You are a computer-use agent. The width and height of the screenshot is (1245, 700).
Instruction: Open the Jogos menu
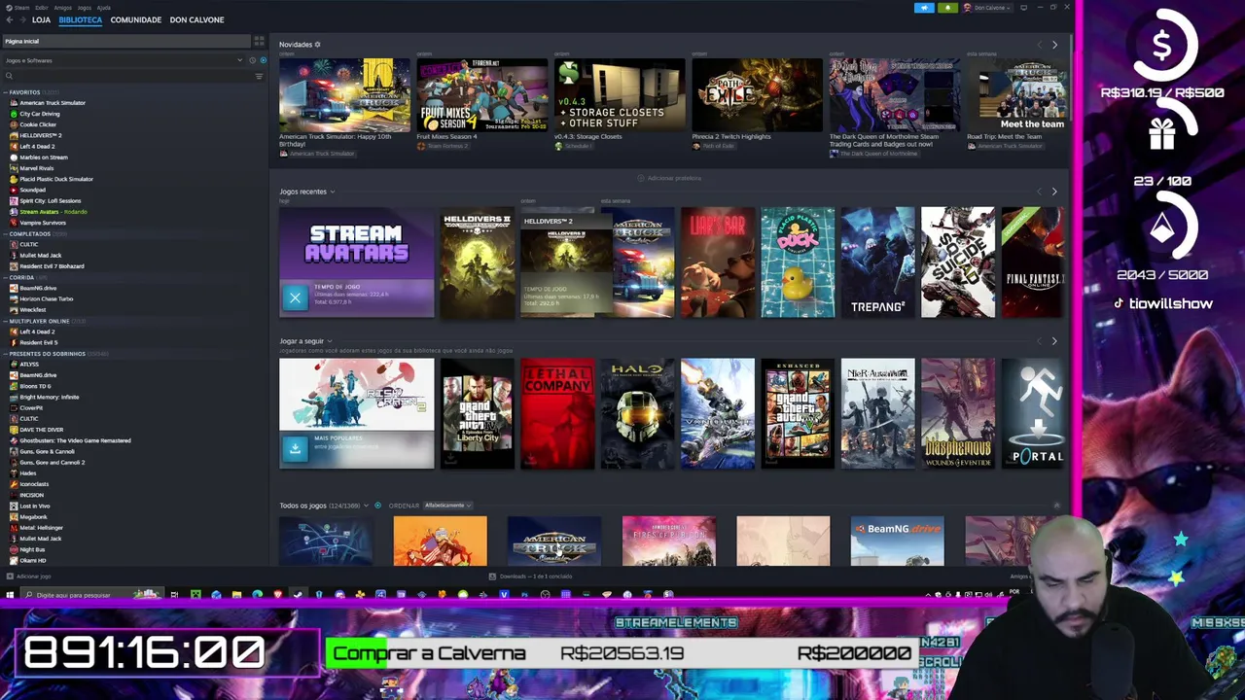[x=84, y=8]
